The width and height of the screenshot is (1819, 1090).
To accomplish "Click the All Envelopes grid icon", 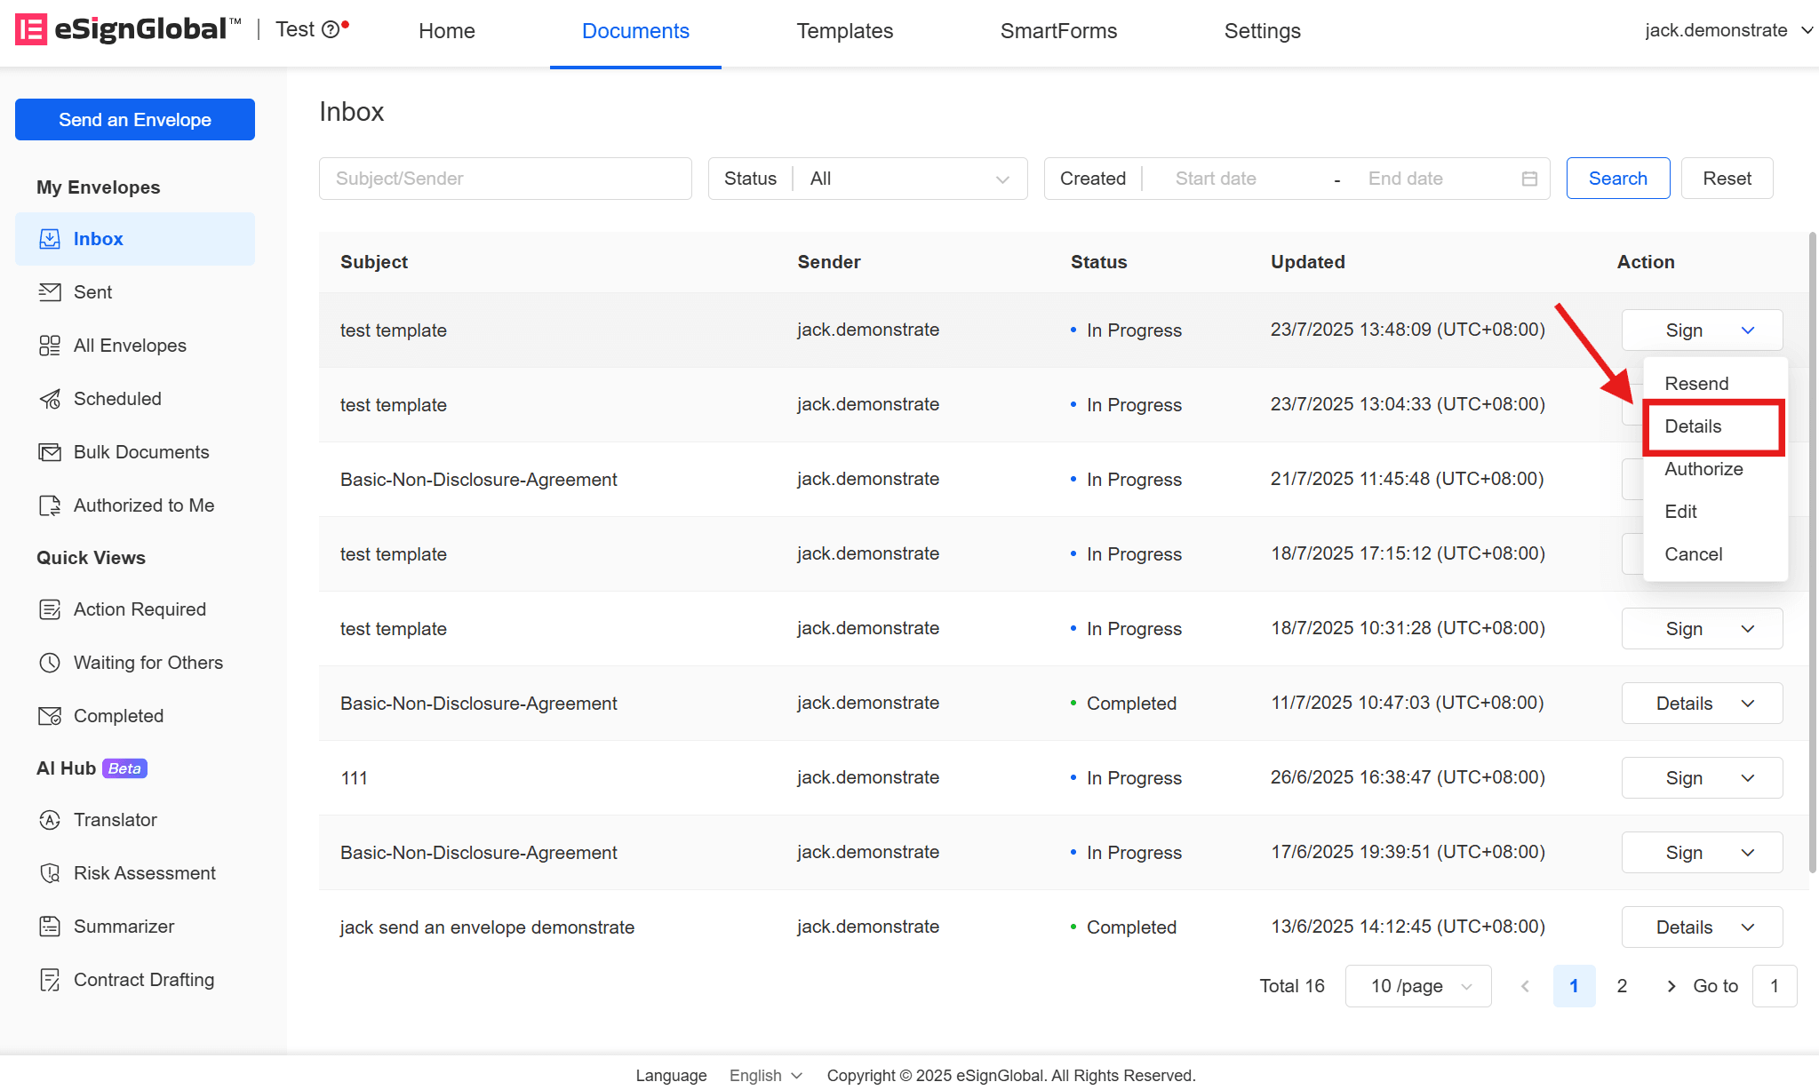I will [x=50, y=346].
